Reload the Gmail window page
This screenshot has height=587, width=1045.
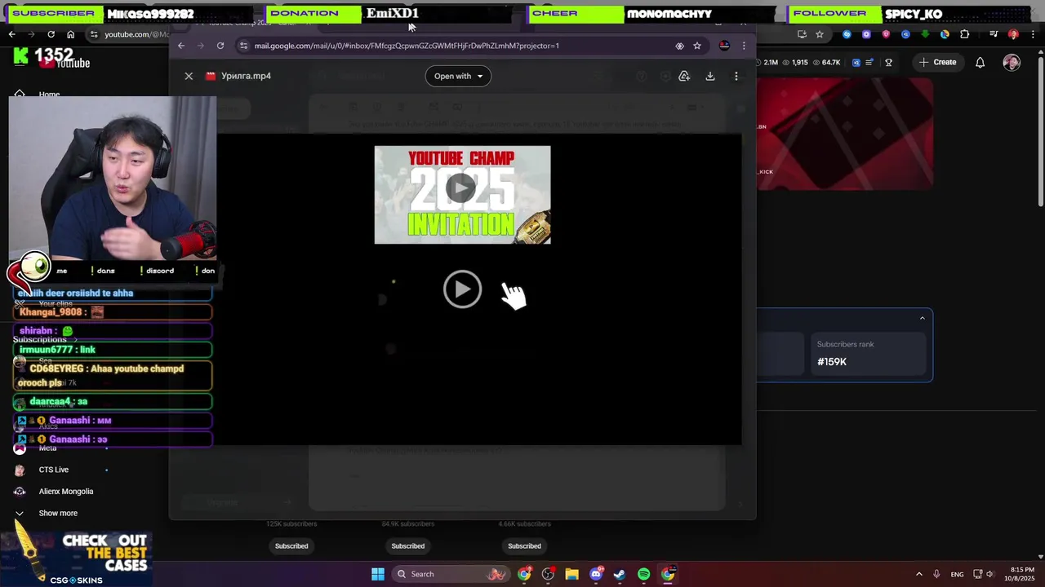coord(220,46)
